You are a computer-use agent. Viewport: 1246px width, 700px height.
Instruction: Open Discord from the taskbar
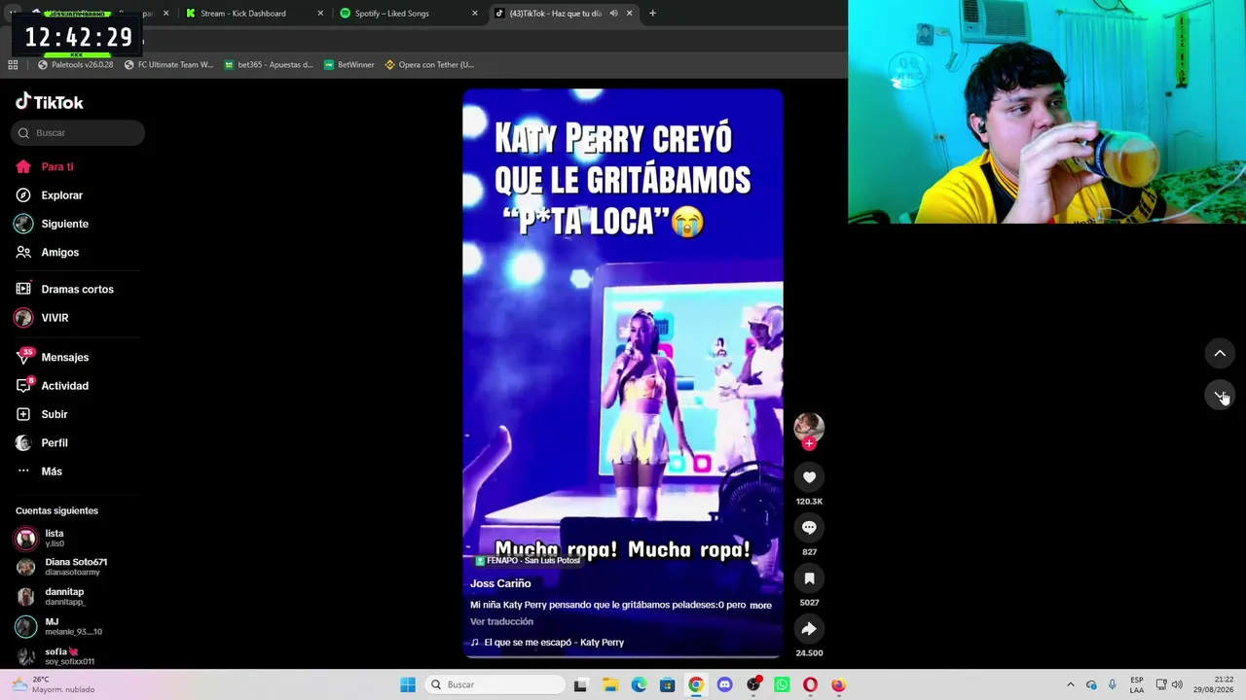coord(724,684)
